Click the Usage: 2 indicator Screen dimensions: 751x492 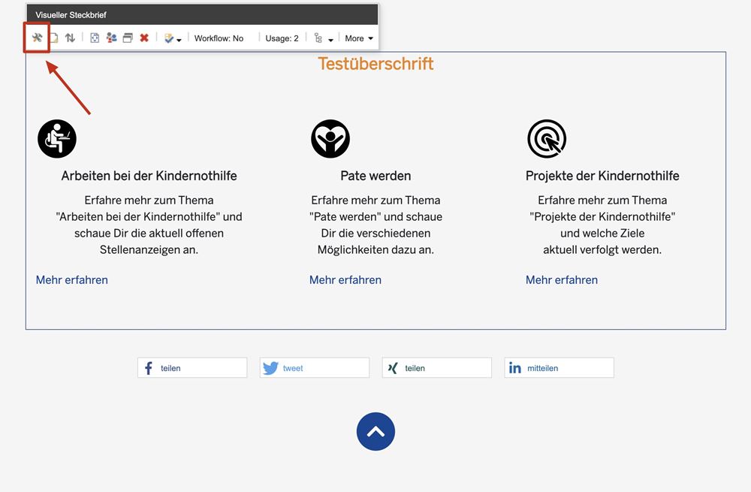(282, 38)
